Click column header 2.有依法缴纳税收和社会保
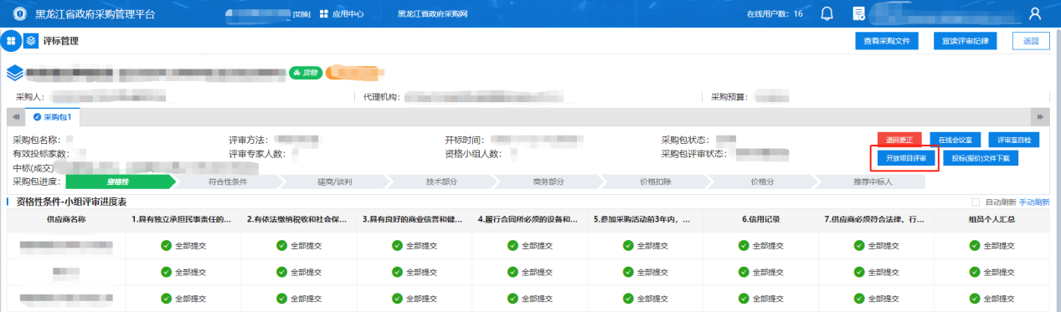 (x=299, y=219)
